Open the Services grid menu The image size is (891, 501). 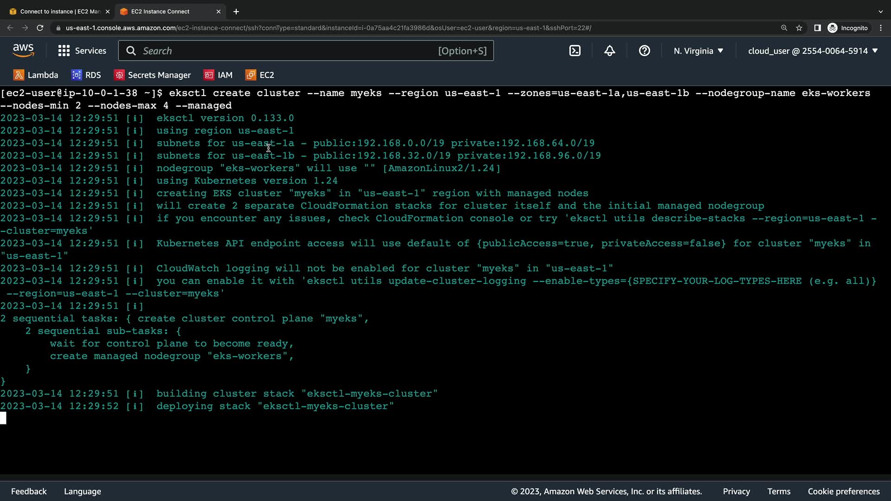82,51
